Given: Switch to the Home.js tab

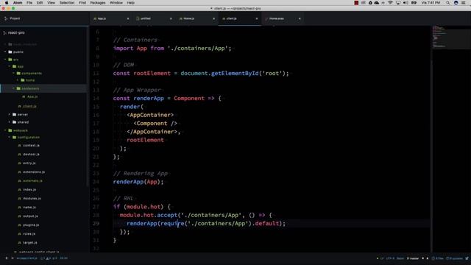Looking at the screenshot, I should pyautogui.click(x=196, y=18).
